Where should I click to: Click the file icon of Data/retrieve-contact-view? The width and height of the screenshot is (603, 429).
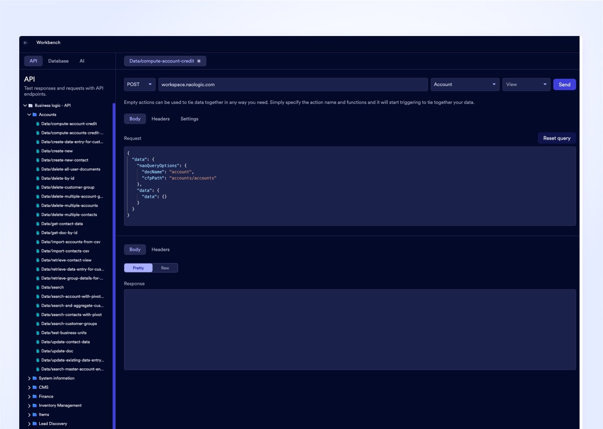(x=38, y=260)
